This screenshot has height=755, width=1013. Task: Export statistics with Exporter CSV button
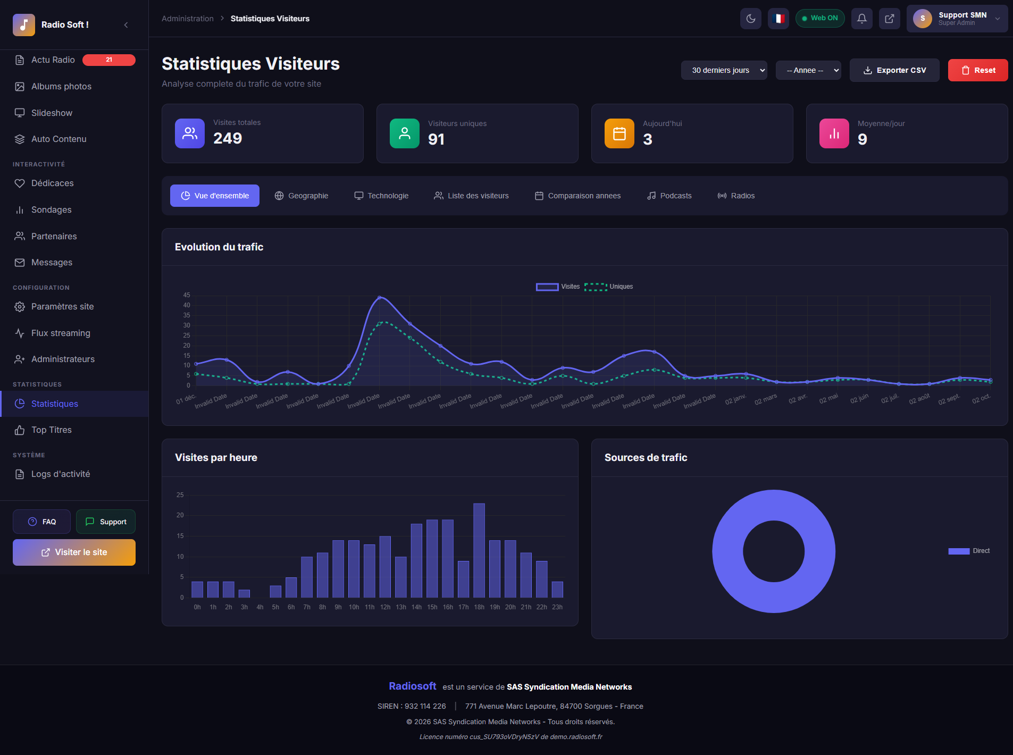894,70
